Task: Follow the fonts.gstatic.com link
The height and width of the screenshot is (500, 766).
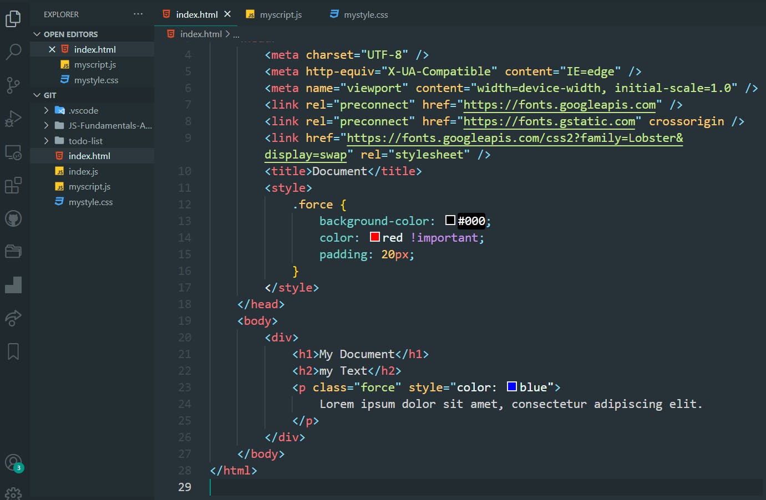Action: coord(549,121)
